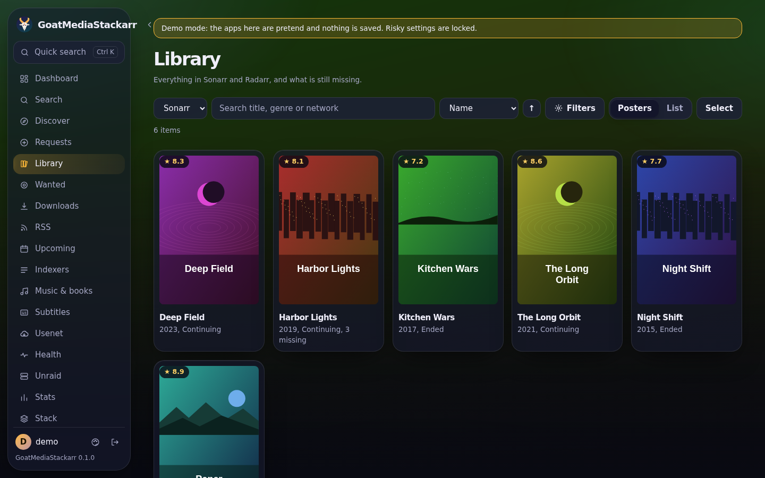The image size is (765, 478).
Task: Click the '6 items' count text
Action: tap(167, 130)
